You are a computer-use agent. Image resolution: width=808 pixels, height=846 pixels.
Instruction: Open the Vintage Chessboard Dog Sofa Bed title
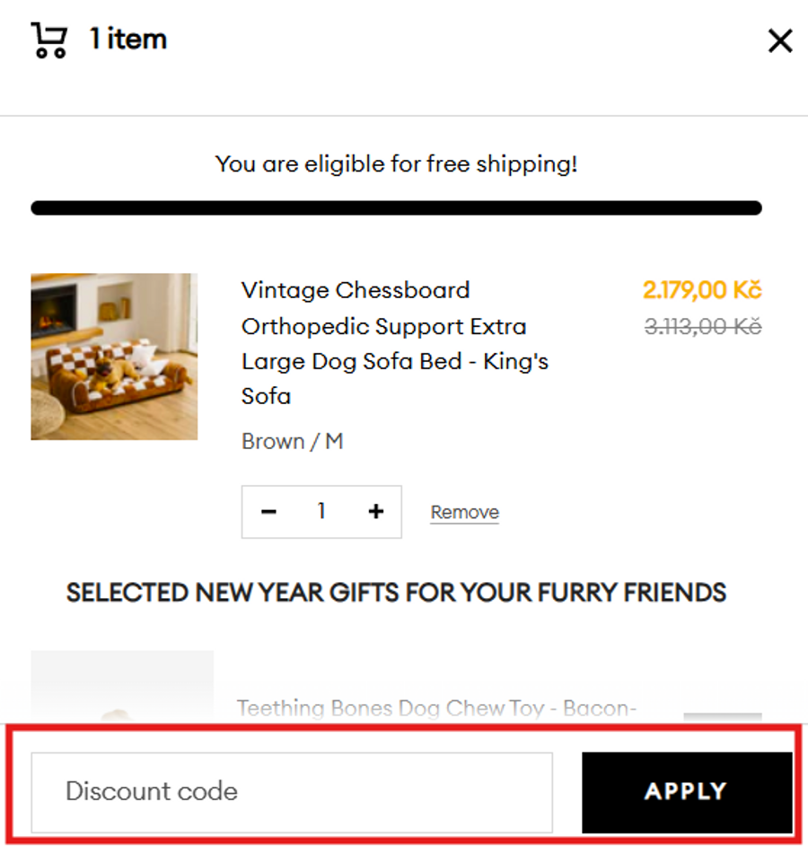[x=394, y=343]
